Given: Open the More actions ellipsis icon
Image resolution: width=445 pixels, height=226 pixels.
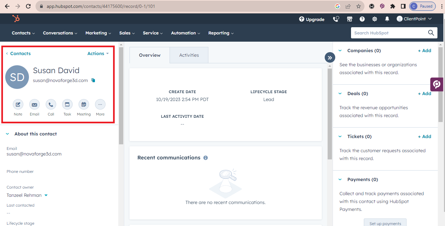Looking at the screenshot, I should [100, 105].
